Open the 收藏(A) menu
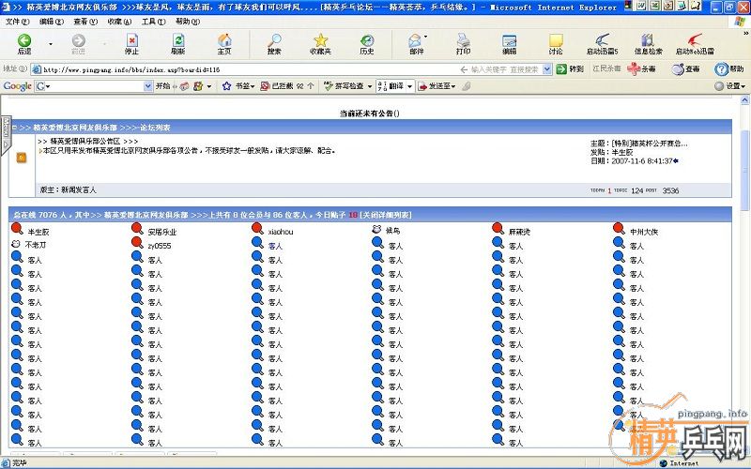The image size is (751, 469). pyautogui.click(x=119, y=22)
